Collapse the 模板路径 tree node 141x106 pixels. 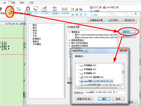pos(69,32)
